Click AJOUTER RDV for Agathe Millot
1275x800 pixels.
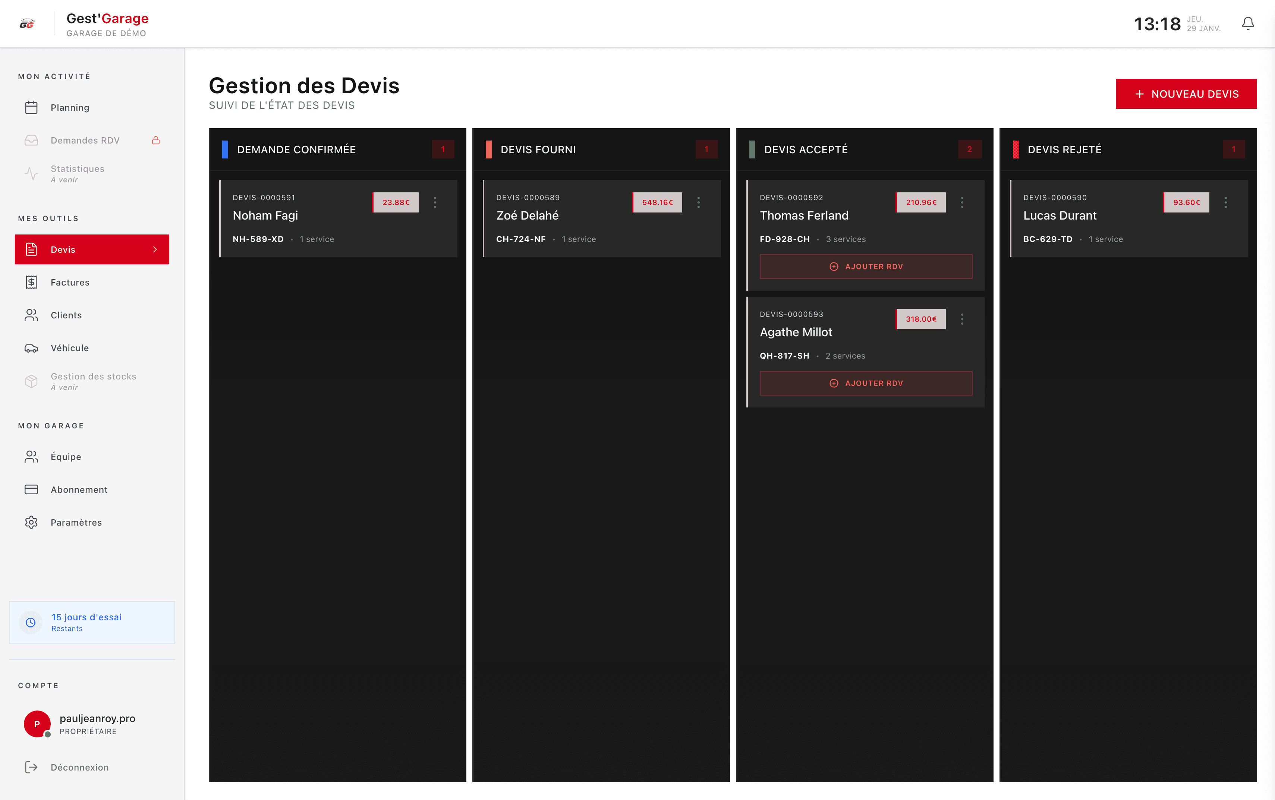pos(866,383)
